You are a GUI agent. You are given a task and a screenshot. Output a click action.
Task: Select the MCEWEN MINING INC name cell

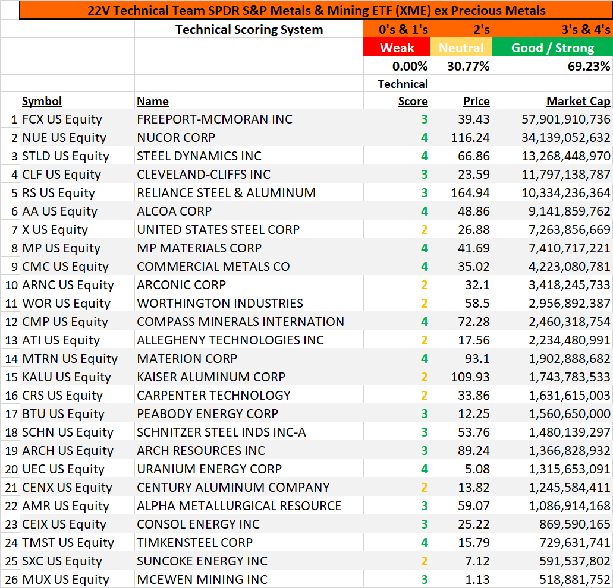coord(249,580)
